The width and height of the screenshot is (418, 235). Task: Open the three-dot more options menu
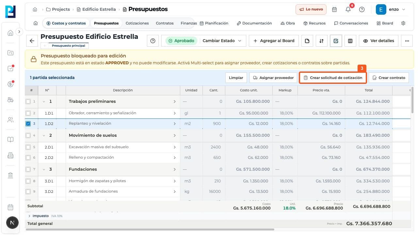[407, 41]
